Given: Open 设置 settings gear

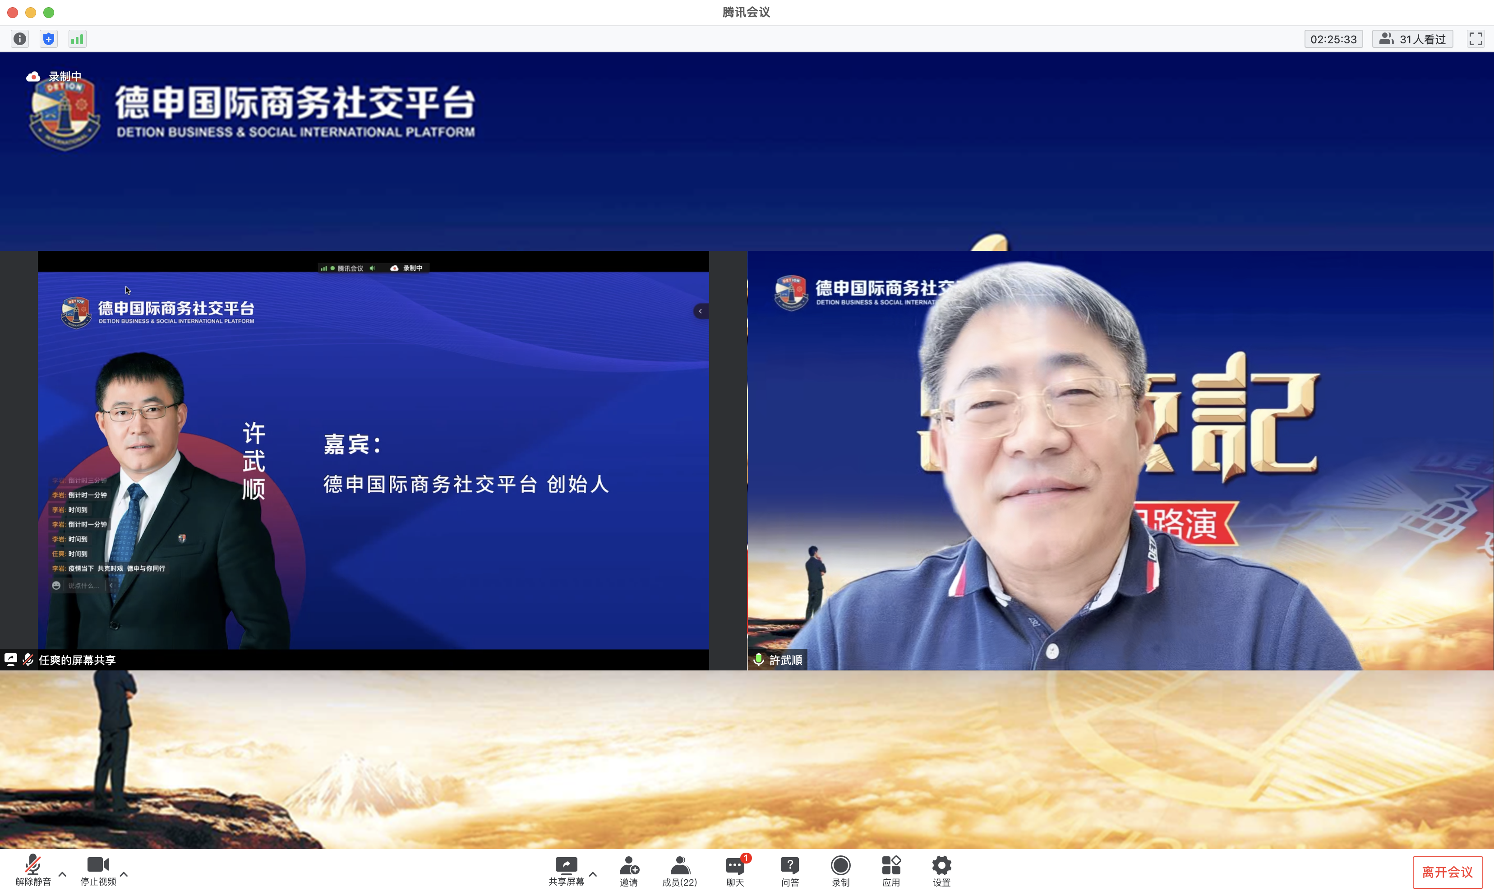Looking at the screenshot, I should [x=942, y=871].
